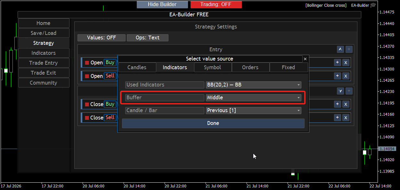
Task: Click the Sell label on Close row
Action: pos(110,118)
